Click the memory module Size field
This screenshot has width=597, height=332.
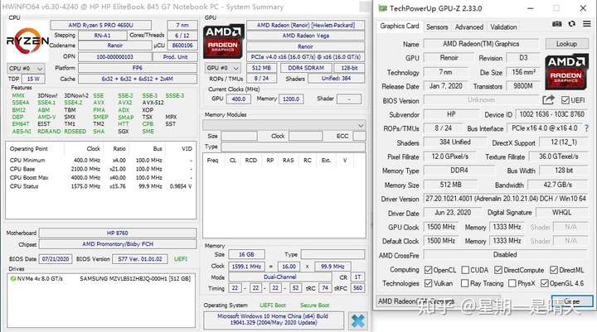click(x=239, y=136)
